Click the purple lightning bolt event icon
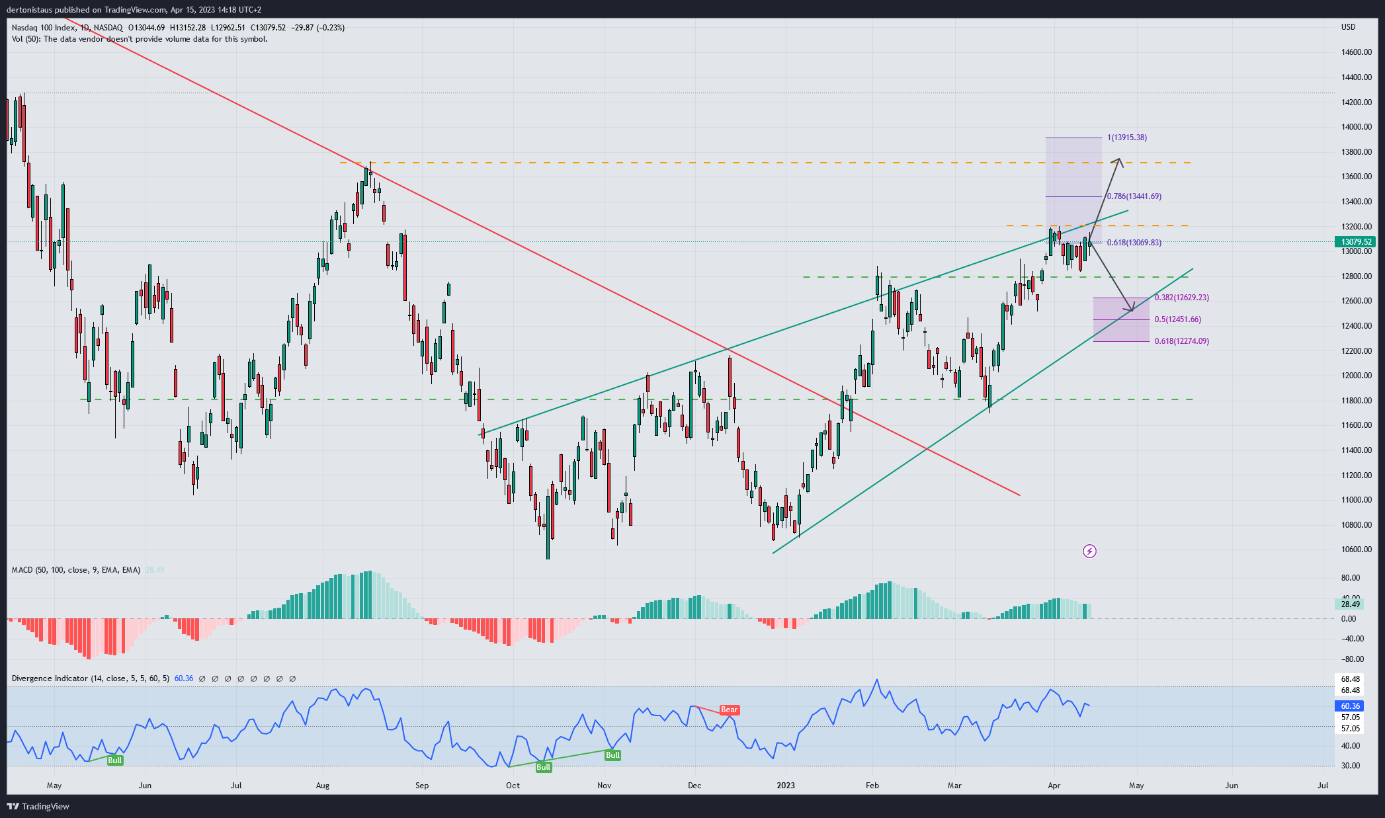The width and height of the screenshot is (1385, 818). [1089, 551]
